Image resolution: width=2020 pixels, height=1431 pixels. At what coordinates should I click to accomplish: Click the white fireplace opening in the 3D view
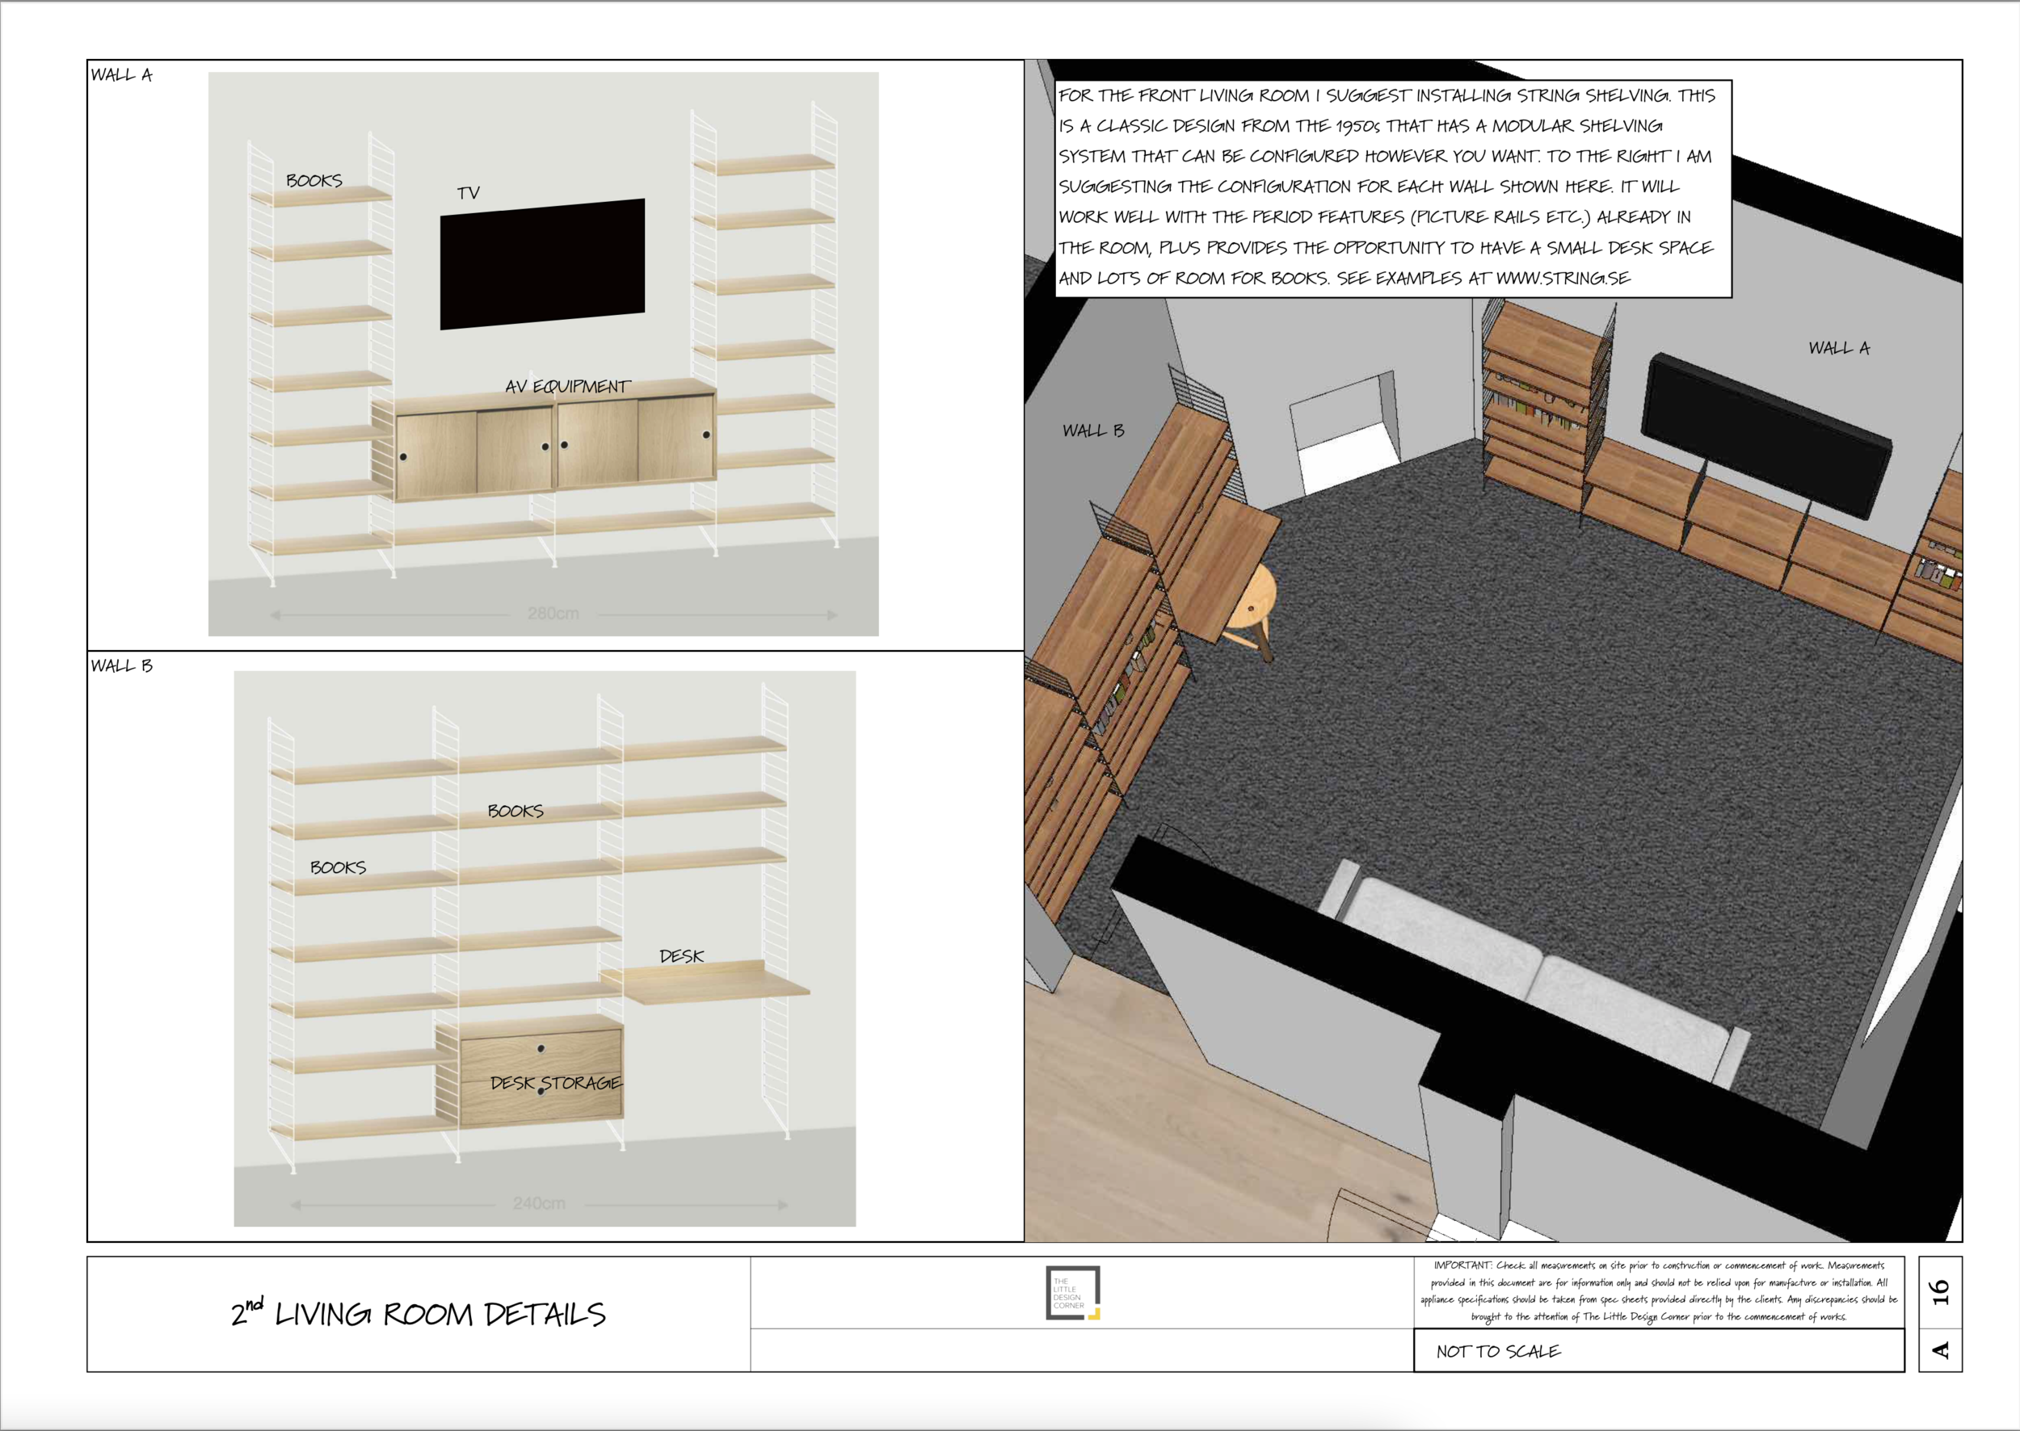[x=1344, y=432]
